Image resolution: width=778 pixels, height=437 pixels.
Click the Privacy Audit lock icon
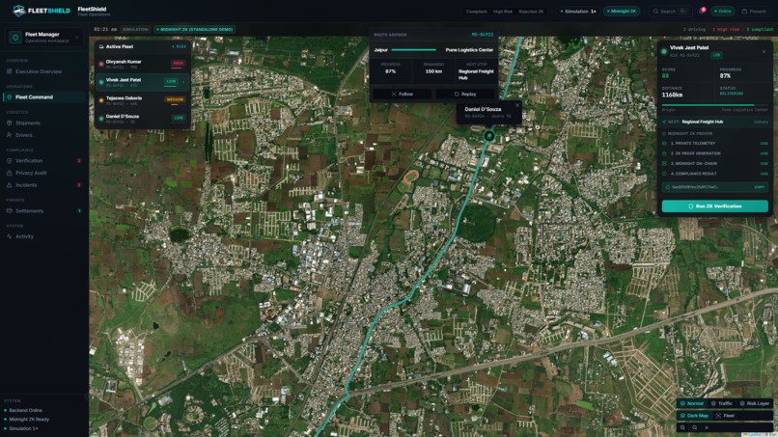click(x=9, y=173)
